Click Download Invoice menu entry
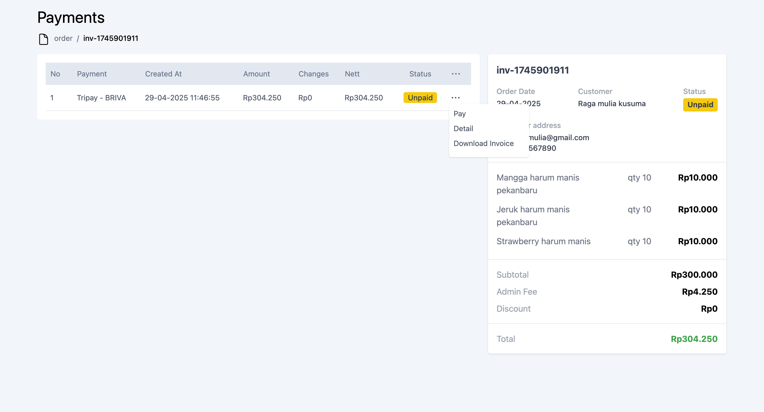Screen dimensions: 764x412 pyautogui.click(x=484, y=143)
